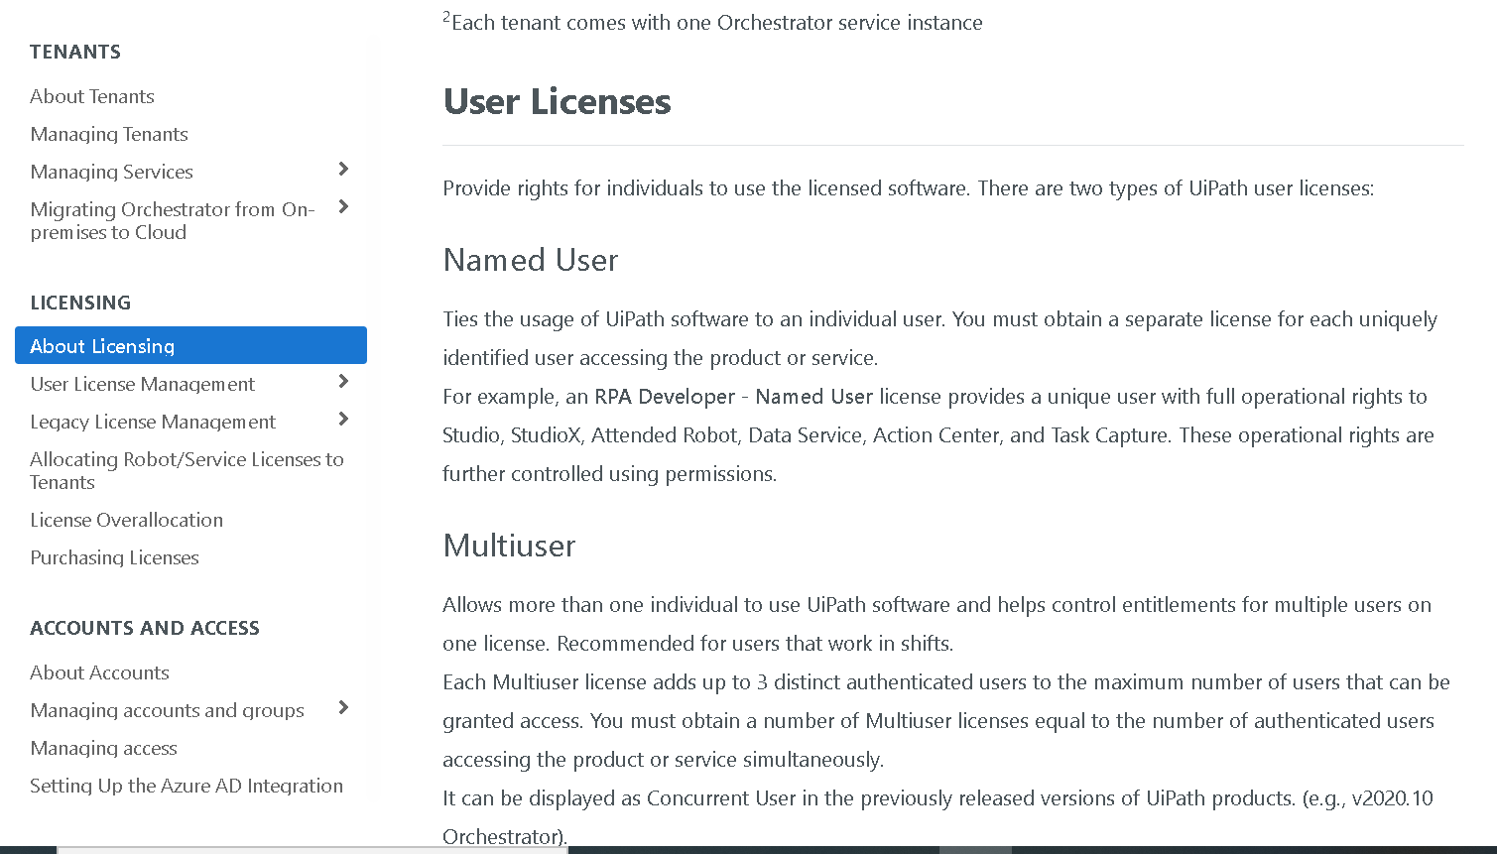Image resolution: width=1497 pixels, height=854 pixels.
Task: Expand the User License Management arrow
Action: coord(343,382)
